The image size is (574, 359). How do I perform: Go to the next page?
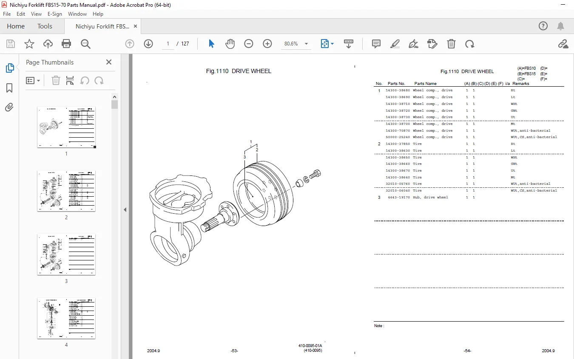[x=148, y=44]
